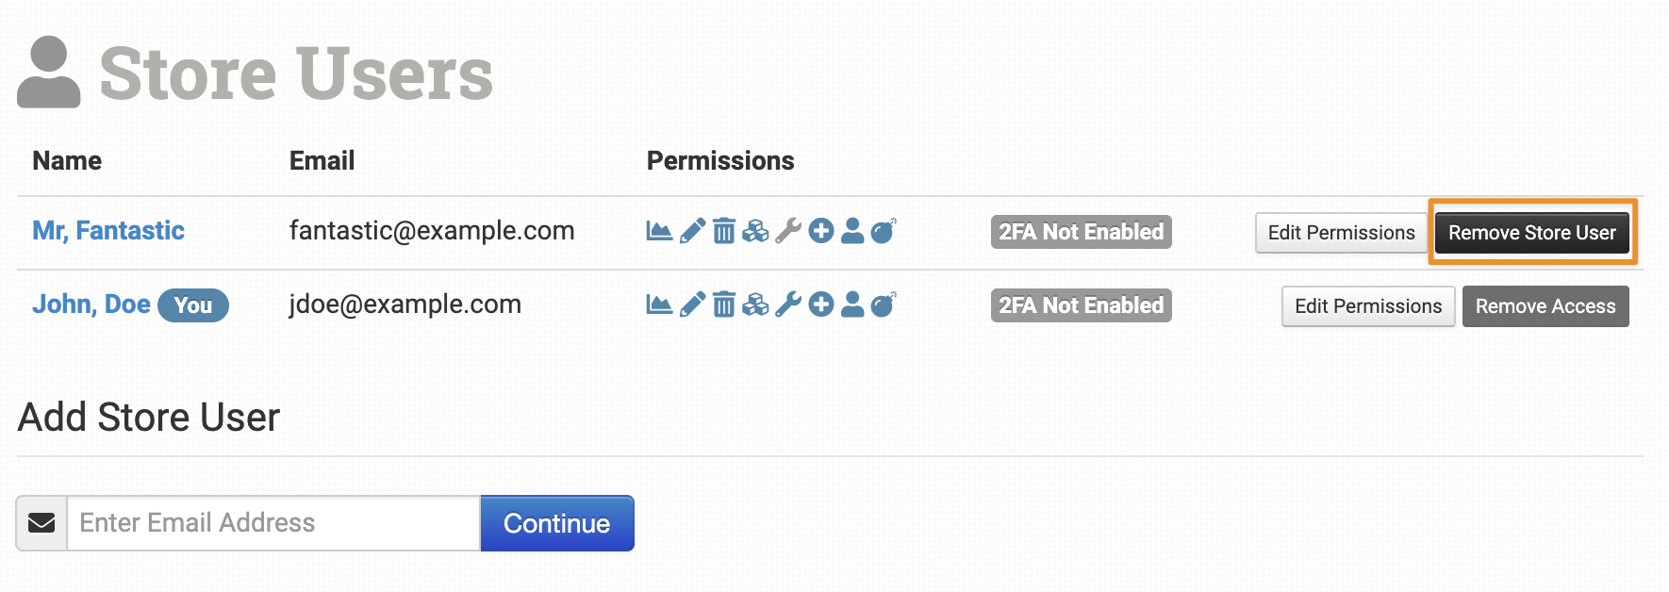Screen dimensions: 1669x592
Task: Click the trash can icon in John, Doe's row
Action: tap(723, 304)
